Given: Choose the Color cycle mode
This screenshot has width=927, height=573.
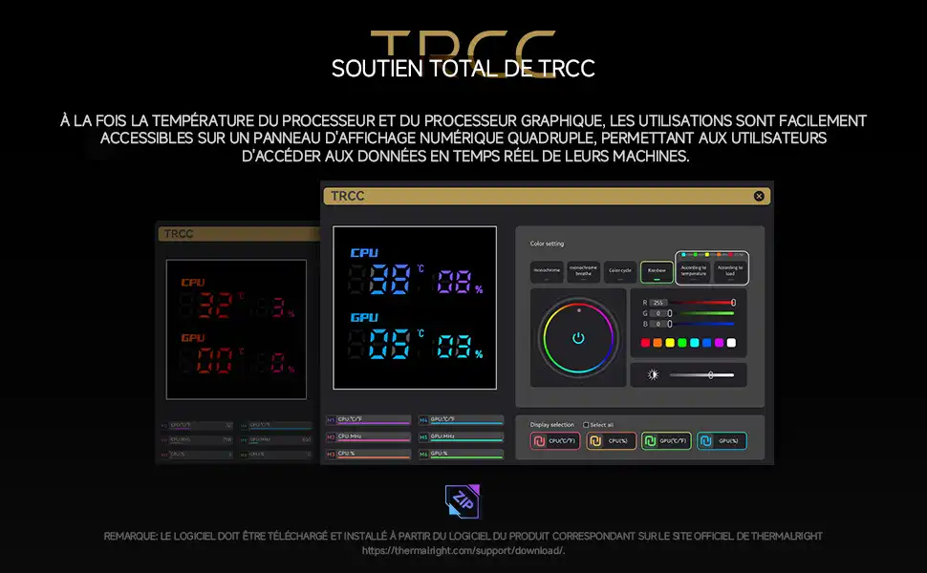Looking at the screenshot, I should click(x=620, y=271).
